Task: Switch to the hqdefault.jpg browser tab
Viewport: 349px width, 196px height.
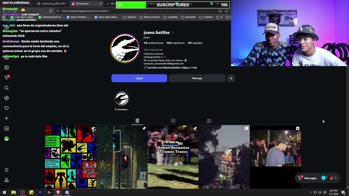Action: pos(51,4)
